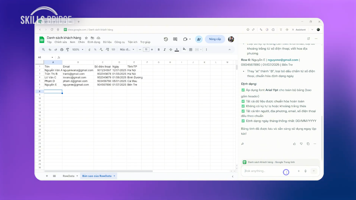Viewport: 356px width, 200px height.
Task: Toggle bold formatting
Action: (159, 50)
